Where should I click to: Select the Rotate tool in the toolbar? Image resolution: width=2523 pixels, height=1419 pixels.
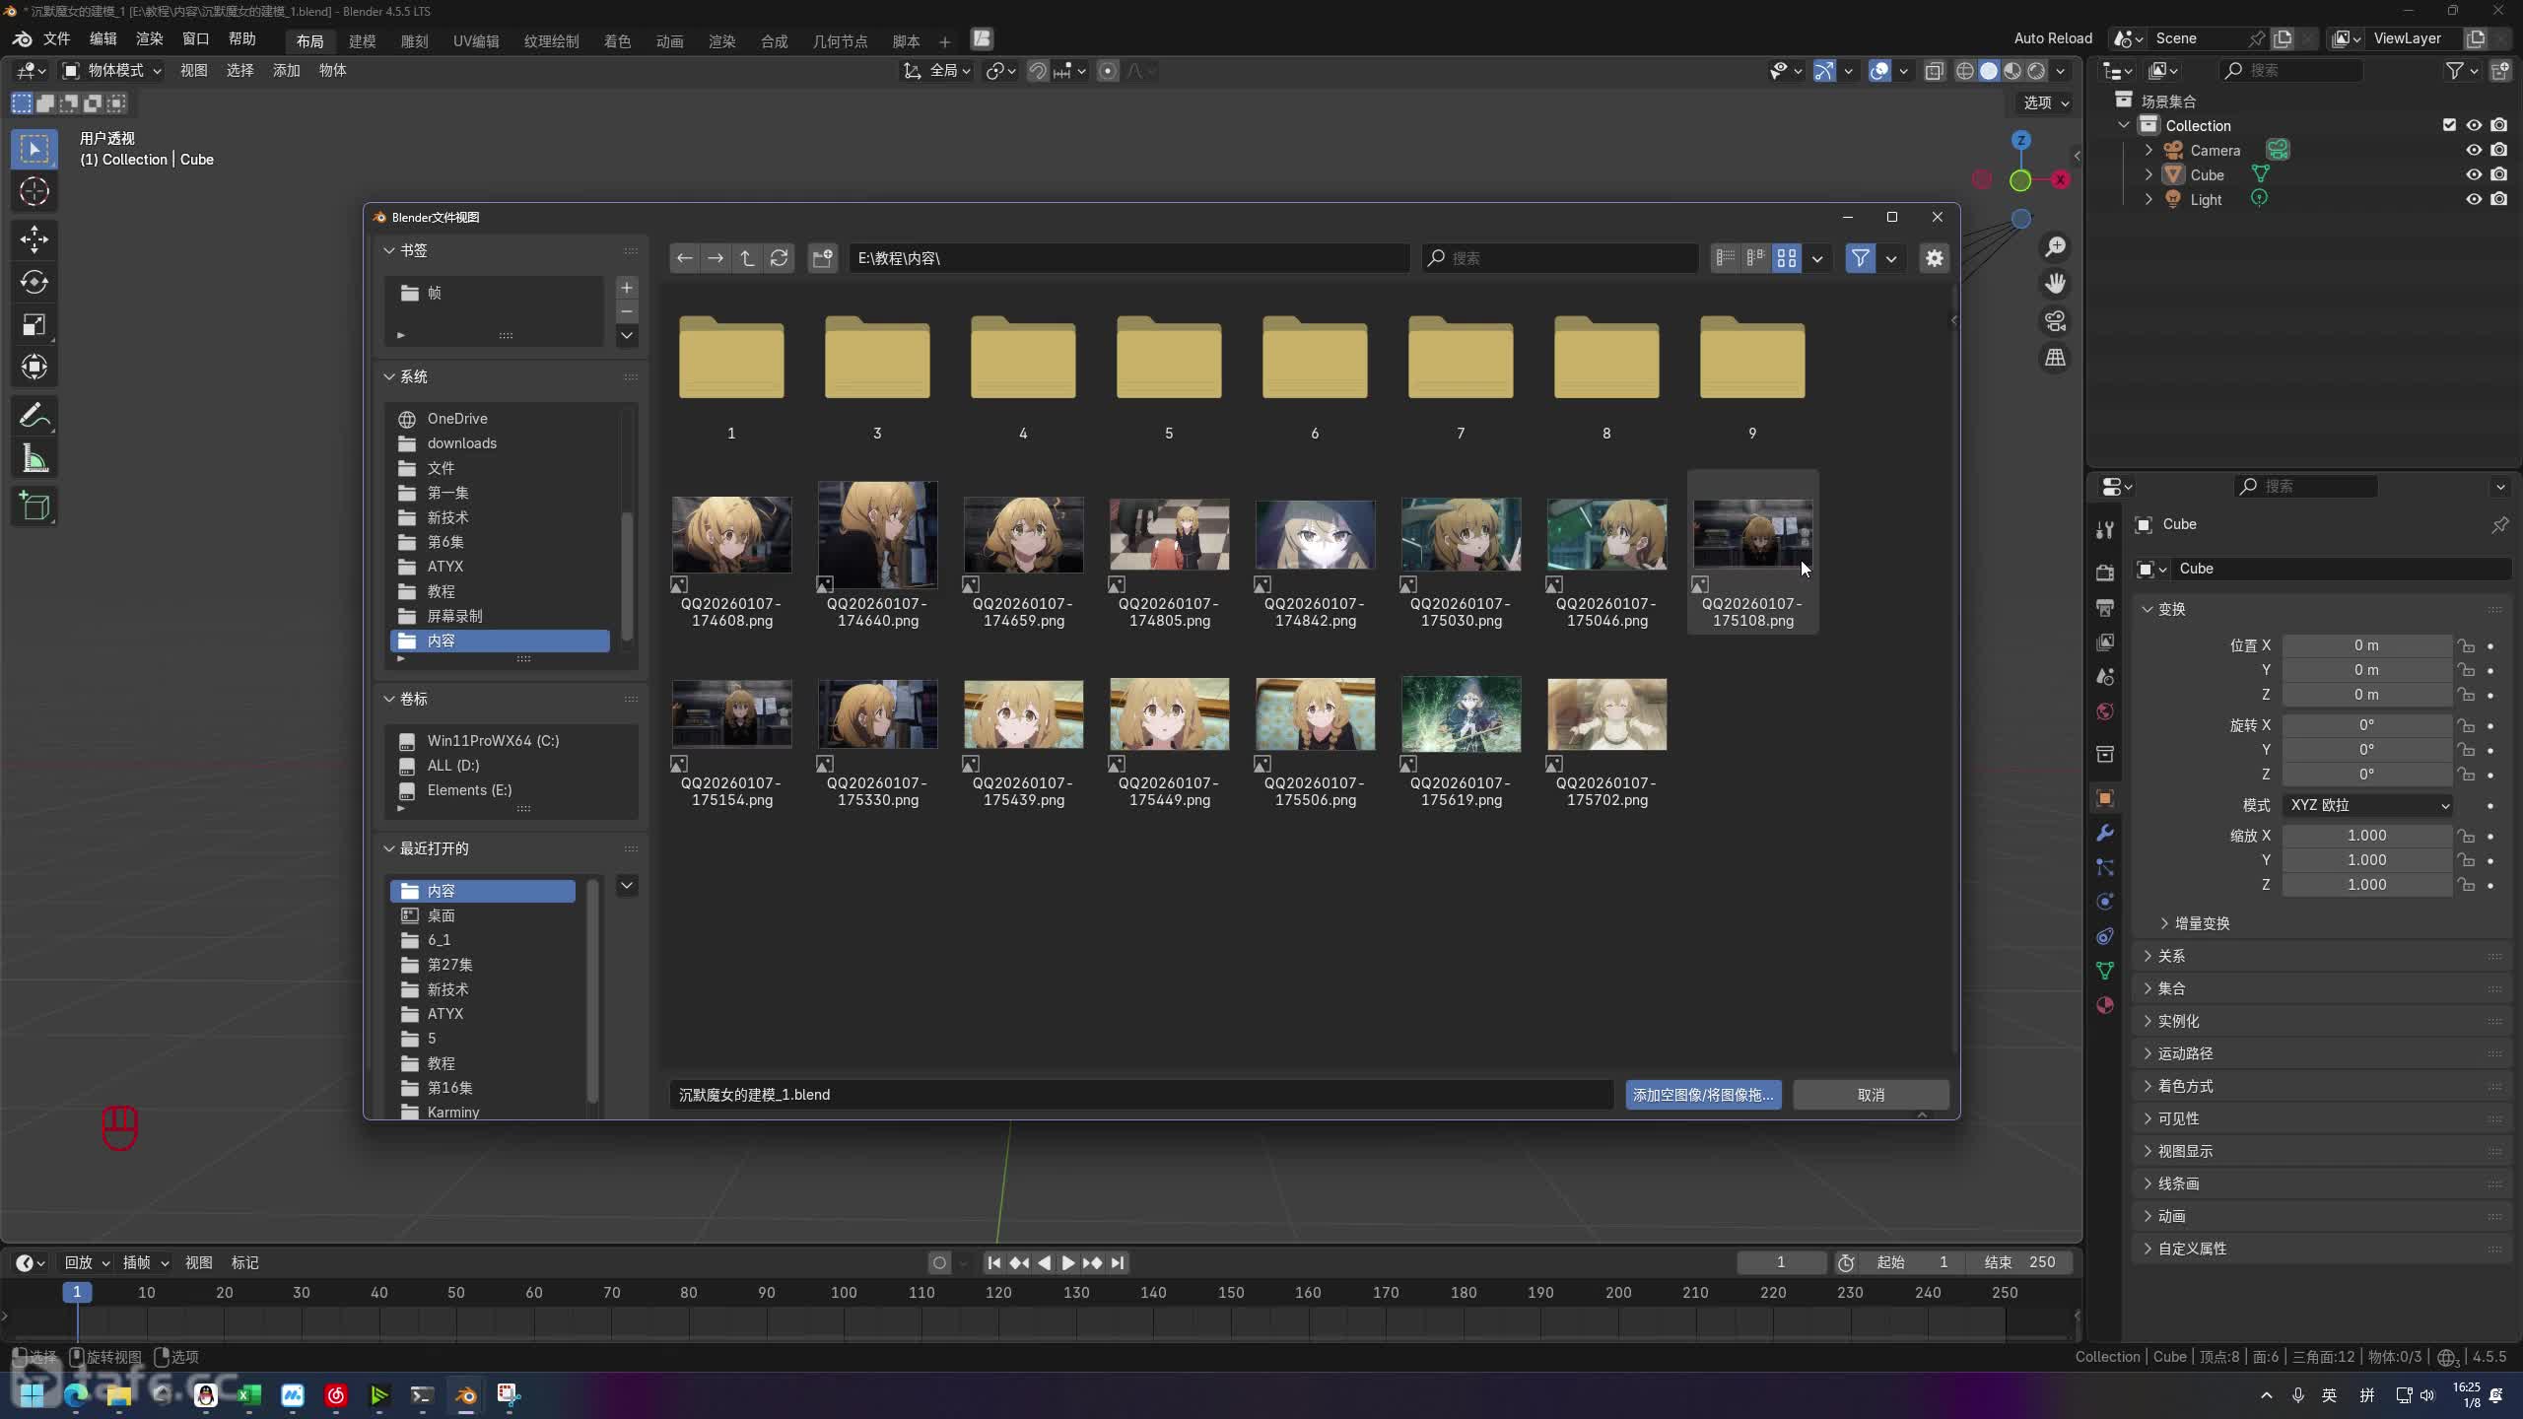click(x=34, y=283)
